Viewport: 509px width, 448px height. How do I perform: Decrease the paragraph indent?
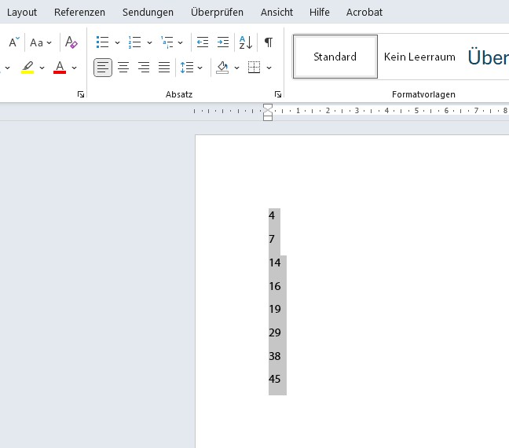203,42
